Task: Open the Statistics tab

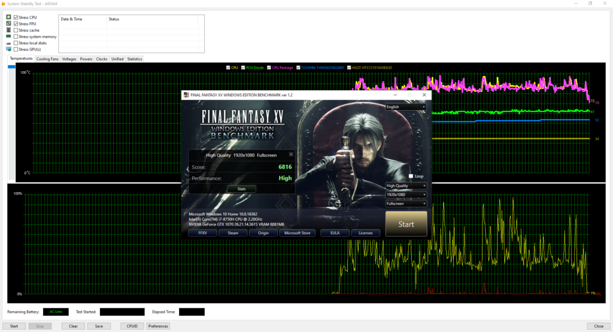Action: [x=135, y=59]
